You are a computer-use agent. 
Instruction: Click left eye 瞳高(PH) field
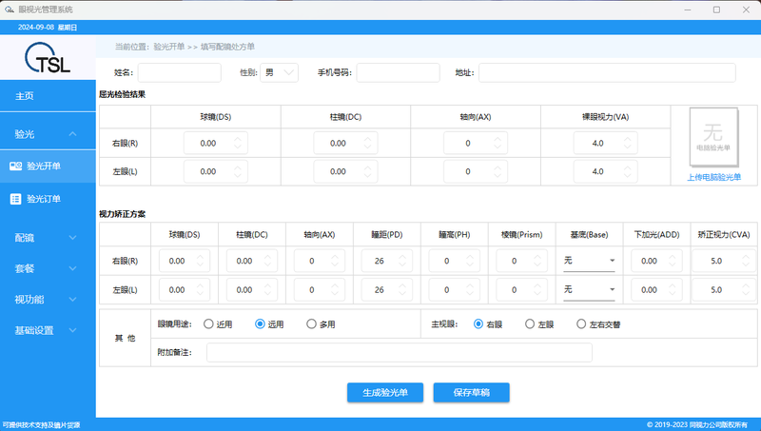(455, 290)
